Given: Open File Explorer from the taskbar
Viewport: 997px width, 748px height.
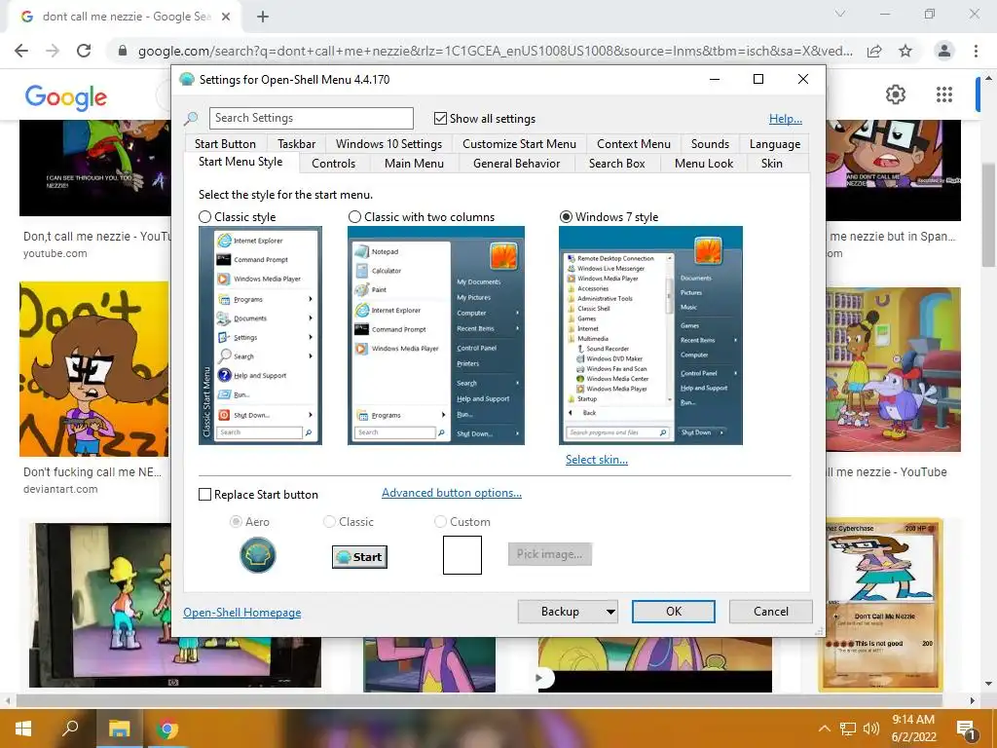Looking at the screenshot, I should (x=119, y=729).
